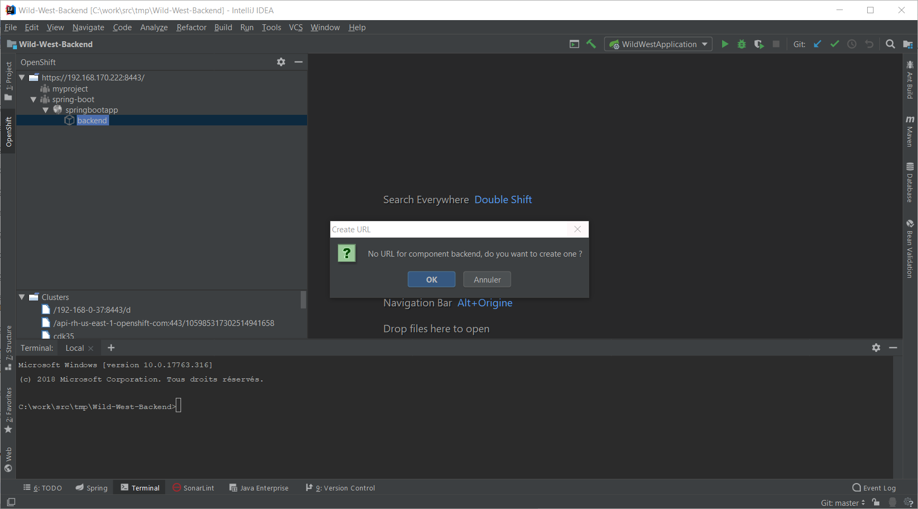The image size is (918, 509).
Task: Toggle the Project tool window
Action: tap(8, 81)
